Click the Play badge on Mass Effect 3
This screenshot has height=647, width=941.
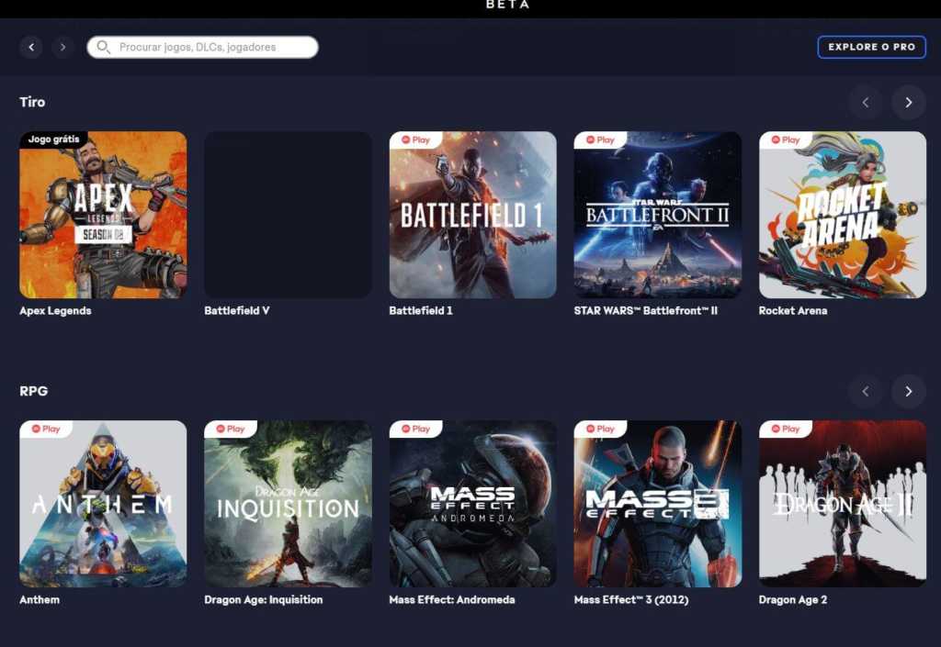click(600, 429)
